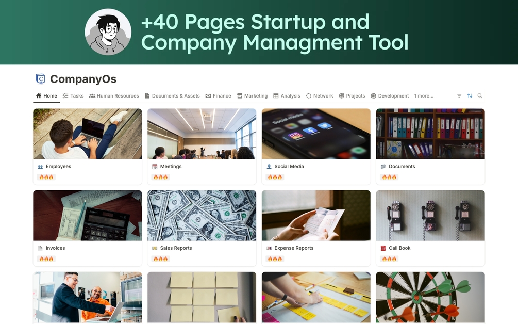Open the Sales Reports page link
This screenshot has height=324, width=518.
[176, 248]
